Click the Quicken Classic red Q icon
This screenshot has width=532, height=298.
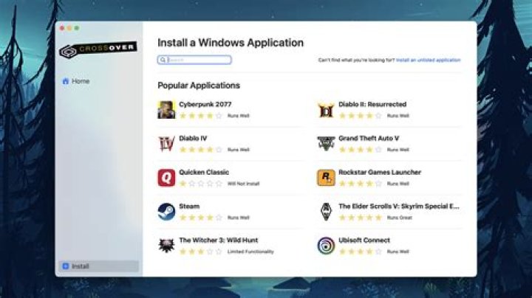166,178
